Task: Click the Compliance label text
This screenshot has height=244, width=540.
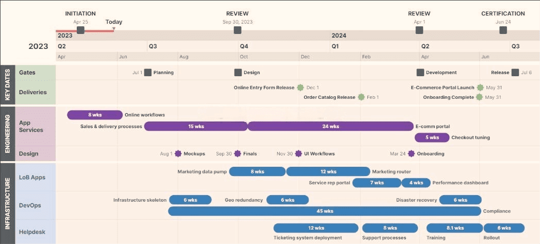Action: point(497,211)
